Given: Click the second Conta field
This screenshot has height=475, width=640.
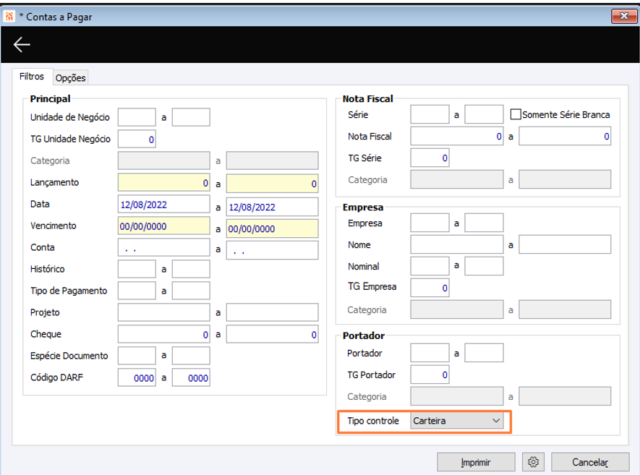Looking at the screenshot, I should pos(272,249).
